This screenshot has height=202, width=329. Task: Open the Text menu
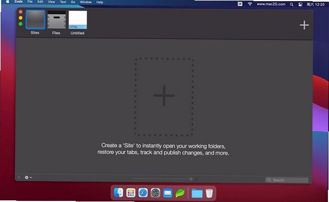click(x=63, y=2)
